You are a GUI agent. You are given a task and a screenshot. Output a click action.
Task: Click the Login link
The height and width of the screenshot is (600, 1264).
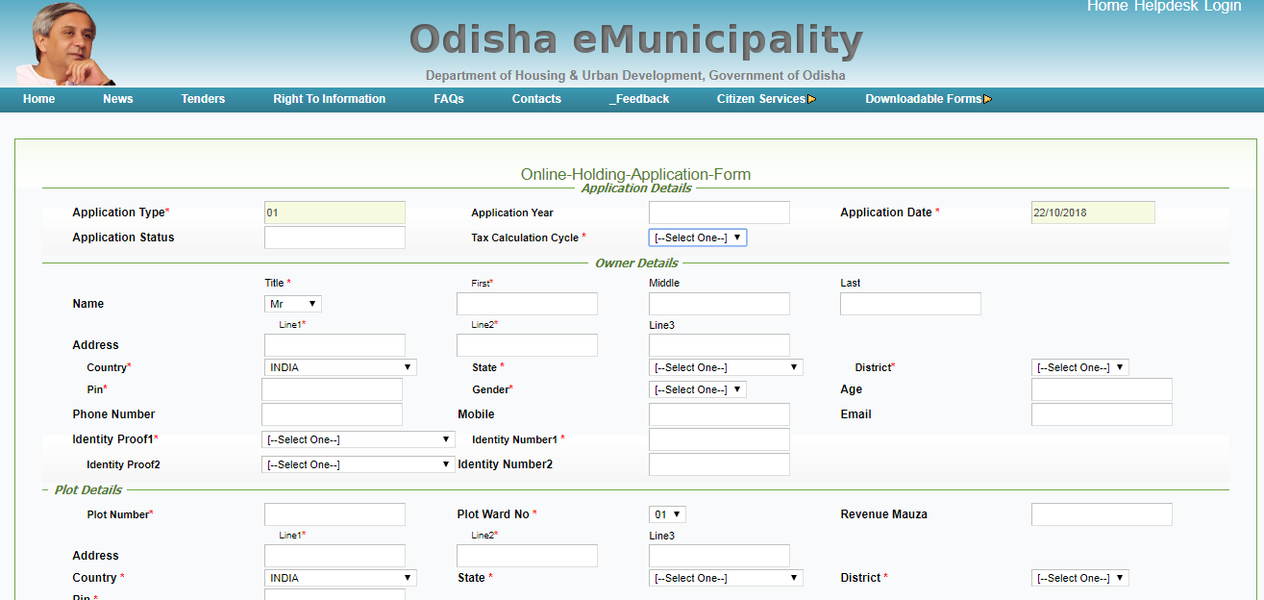click(x=1222, y=6)
